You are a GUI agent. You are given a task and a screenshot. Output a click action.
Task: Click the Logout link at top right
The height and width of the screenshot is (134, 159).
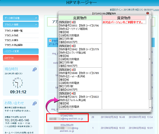pyautogui.click(x=156, y=10)
